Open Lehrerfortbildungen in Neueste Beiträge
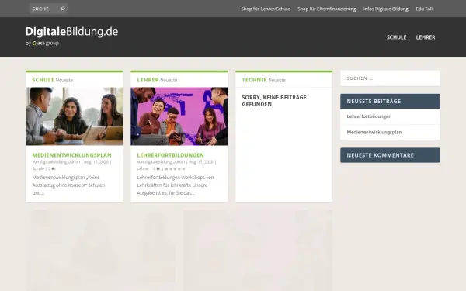The width and height of the screenshot is (466, 291). [369, 116]
